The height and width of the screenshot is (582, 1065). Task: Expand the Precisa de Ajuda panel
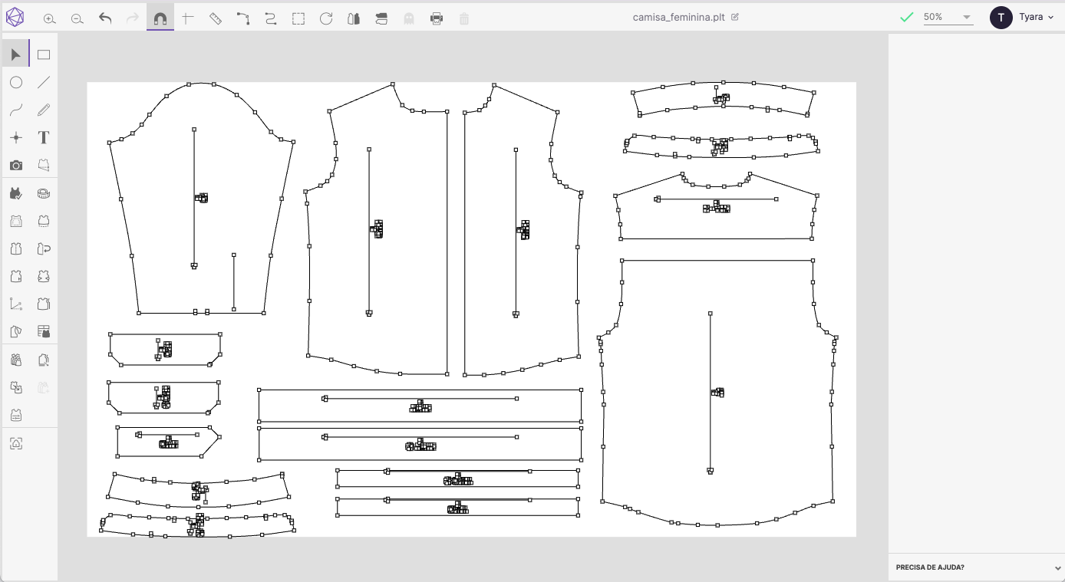coord(976,567)
